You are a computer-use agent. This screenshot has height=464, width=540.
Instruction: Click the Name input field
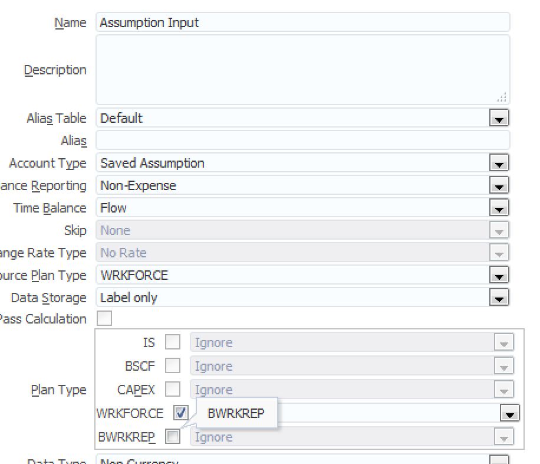[x=302, y=23]
